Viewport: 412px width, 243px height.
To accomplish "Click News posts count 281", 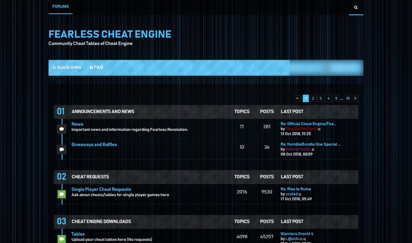I will point(267,127).
